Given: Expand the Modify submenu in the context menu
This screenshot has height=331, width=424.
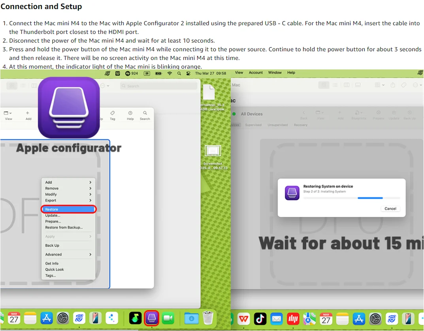Looking at the screenshot, I should point(68,194).
